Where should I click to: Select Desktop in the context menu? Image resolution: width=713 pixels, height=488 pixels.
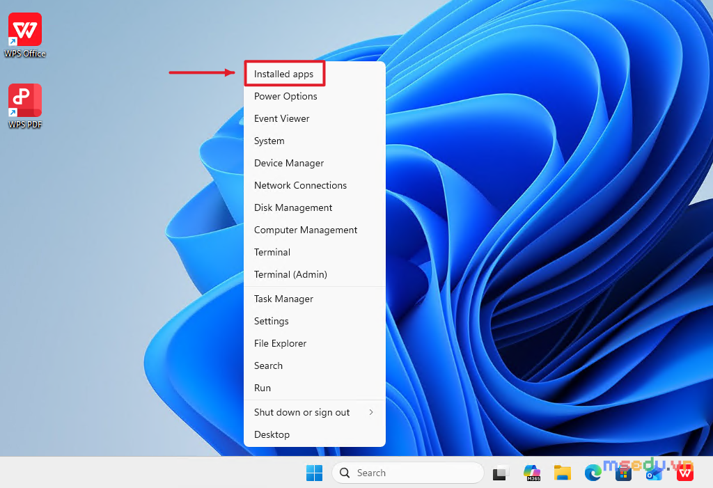315,435
